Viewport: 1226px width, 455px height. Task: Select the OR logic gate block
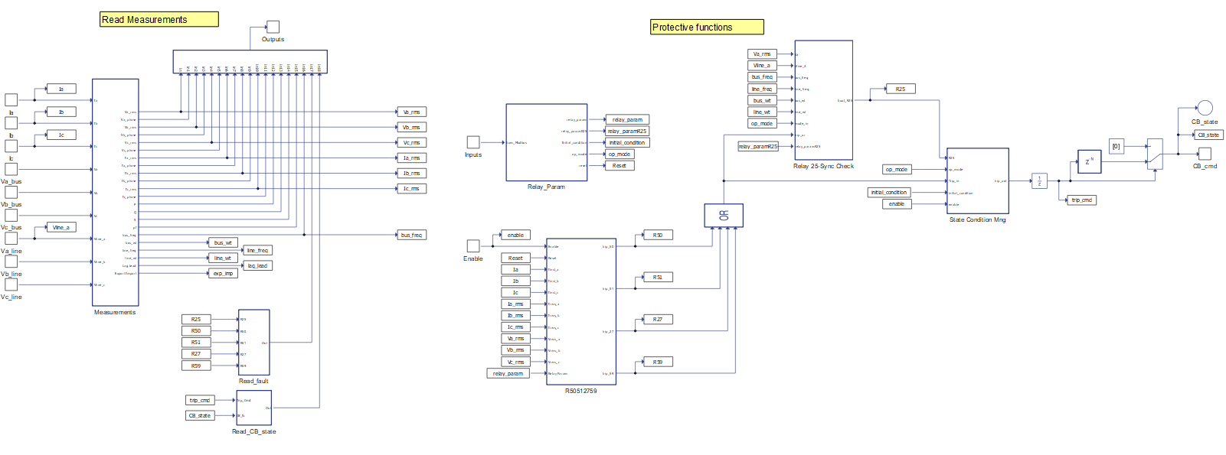(x=723, y=215)
